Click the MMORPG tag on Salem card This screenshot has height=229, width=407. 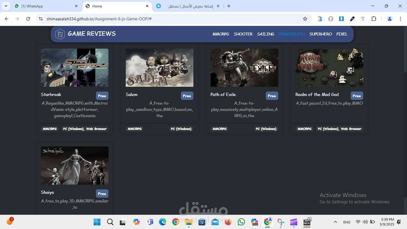pyautogui.click(x=135, y=129)
